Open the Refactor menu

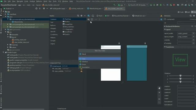(x=39, y=1)
